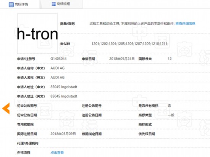The width and height of the screenshot is (210, 157).
Task: Select application date 2018年05月24日
Action: [122, 59]
